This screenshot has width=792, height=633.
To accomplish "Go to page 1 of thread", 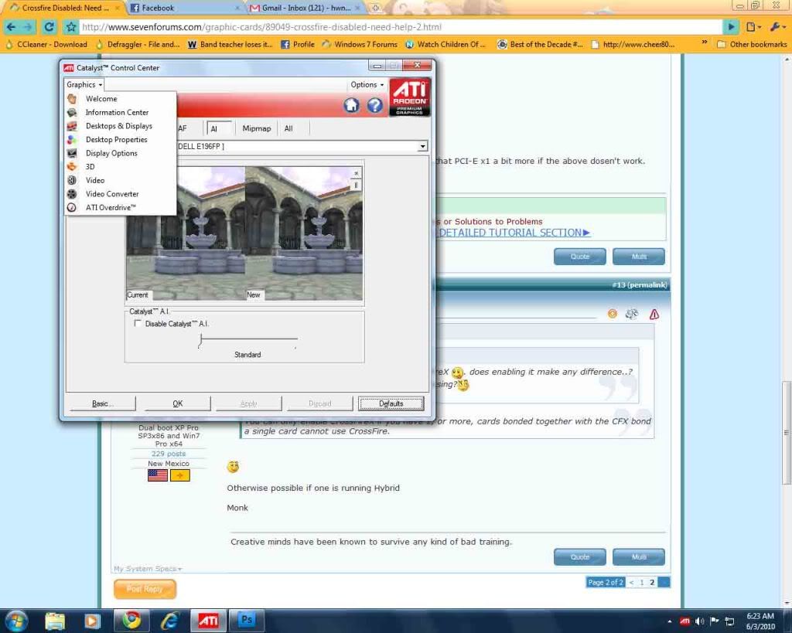I will click(641, 583).
